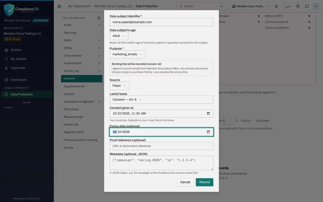The image size is (323, 202).
Task: Collapse the In This Module panel icon
Action: (x=99, y=18)
